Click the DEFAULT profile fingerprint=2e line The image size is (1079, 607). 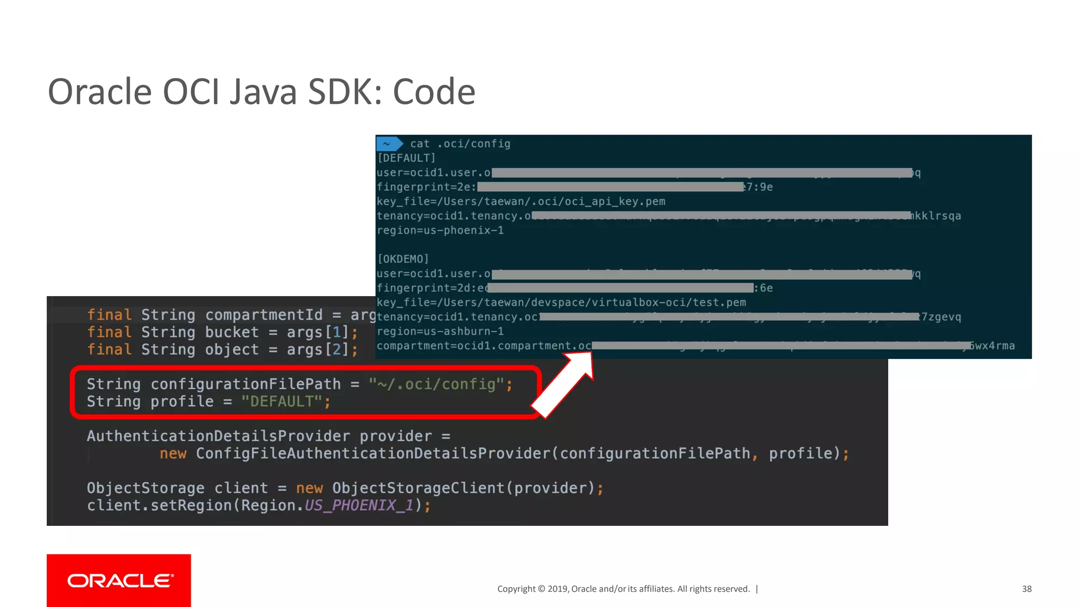pos(574,187)
